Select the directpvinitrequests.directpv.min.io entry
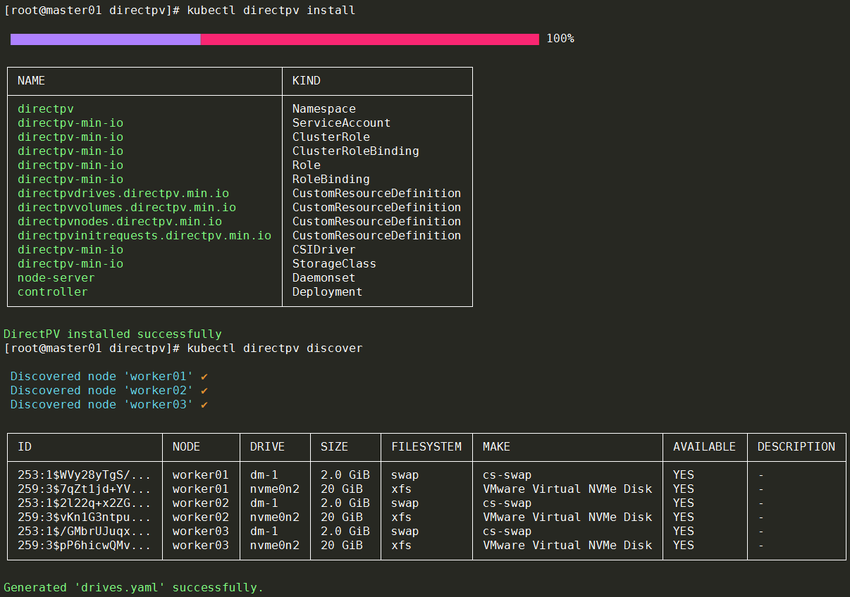This screenshot has height=597, width=850. [144, 236]
